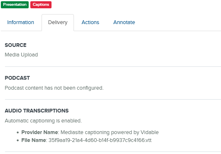Click the bullet beside Provider Name
The height and width of the screenshot is (154, 221).
[17, 132]
